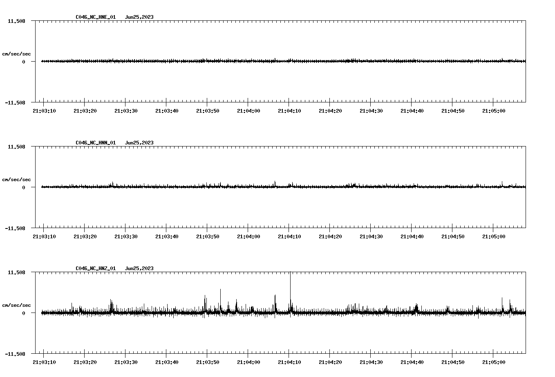Click the large spike near 21:04:10 on HNZ
The height and width of the screenshot is (377, 555).
click(x=290, y=286)
